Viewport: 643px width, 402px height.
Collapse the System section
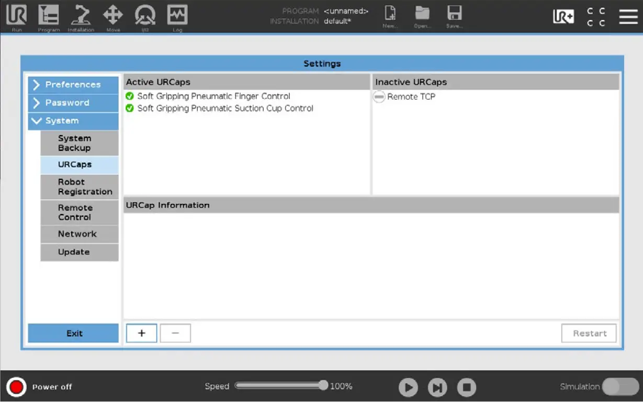click(73, 121)
